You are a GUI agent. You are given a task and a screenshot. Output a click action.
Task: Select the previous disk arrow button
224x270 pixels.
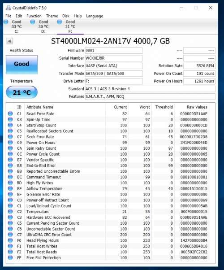(x=9, y=41)
